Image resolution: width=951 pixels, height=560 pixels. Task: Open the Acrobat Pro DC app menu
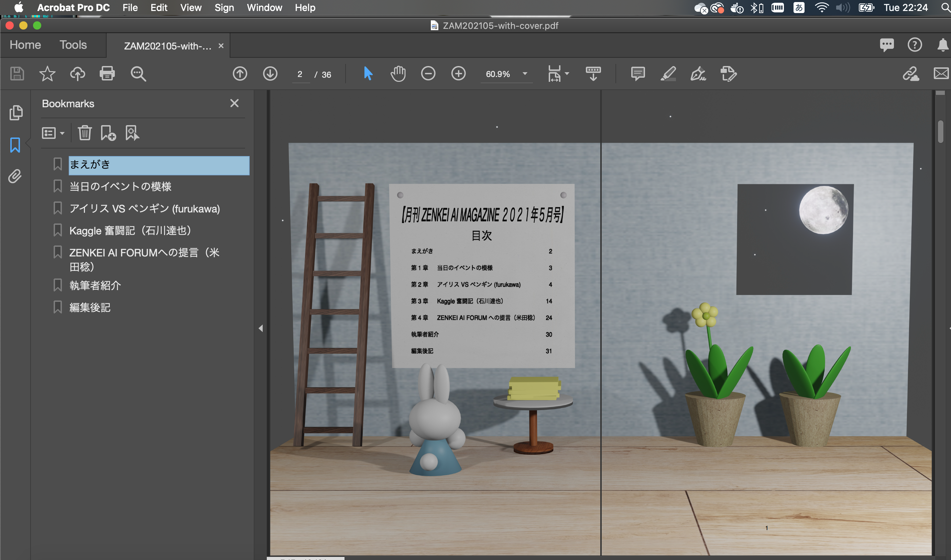point(73,8)
